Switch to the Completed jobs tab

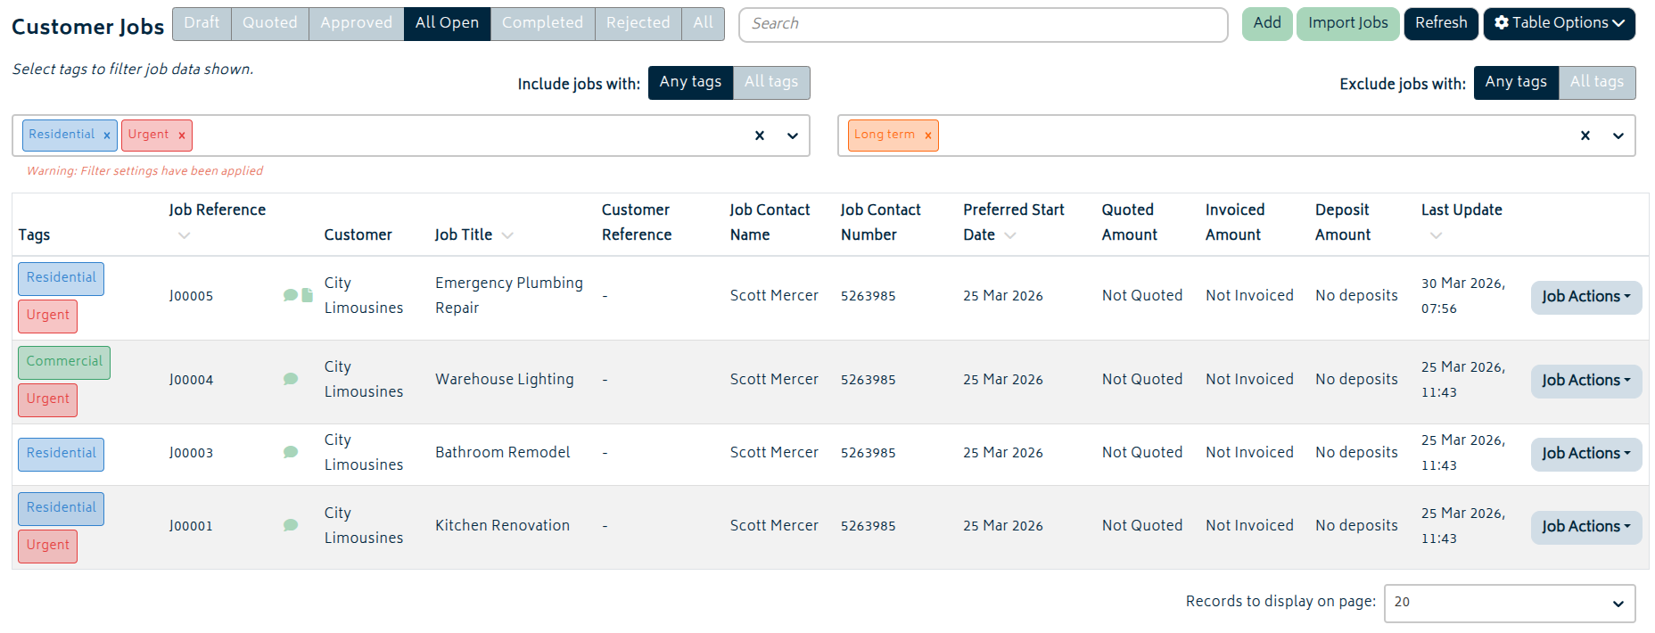[x=542, y=23]
